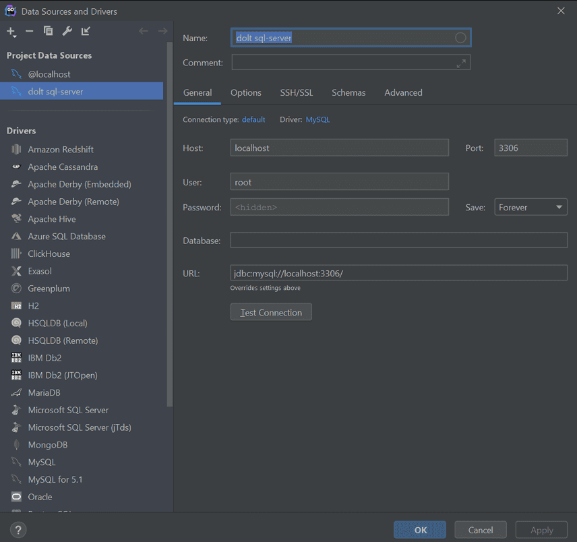
Task: Click the Comment input field
Action: (x=351, y=62)
